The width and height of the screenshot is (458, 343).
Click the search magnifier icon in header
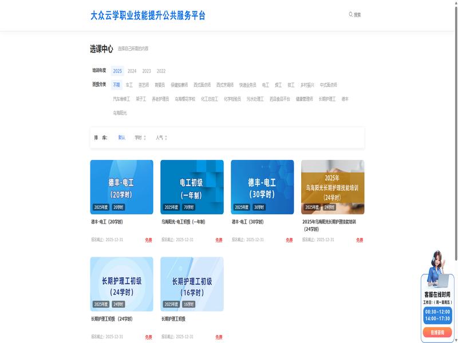(x=350, y=14)
